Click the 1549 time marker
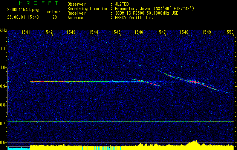 click(206, 32)
